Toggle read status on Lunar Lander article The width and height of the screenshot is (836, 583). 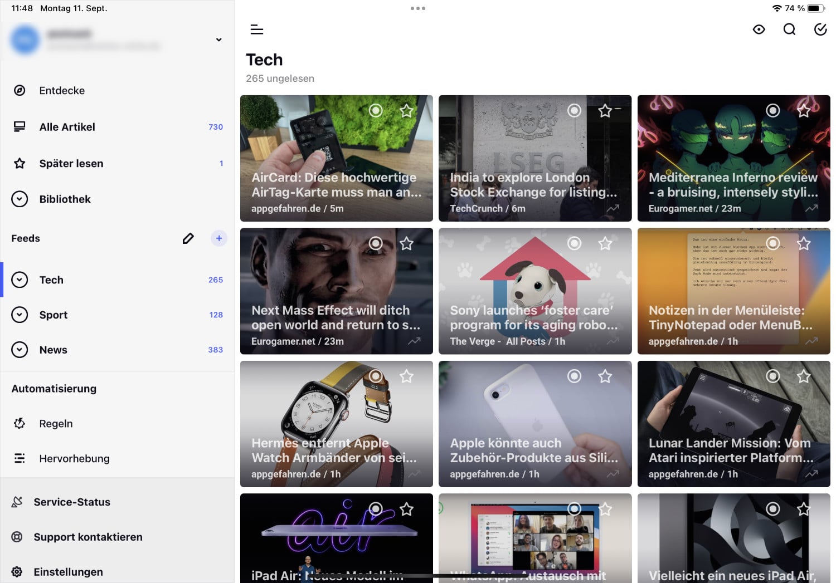772,376
